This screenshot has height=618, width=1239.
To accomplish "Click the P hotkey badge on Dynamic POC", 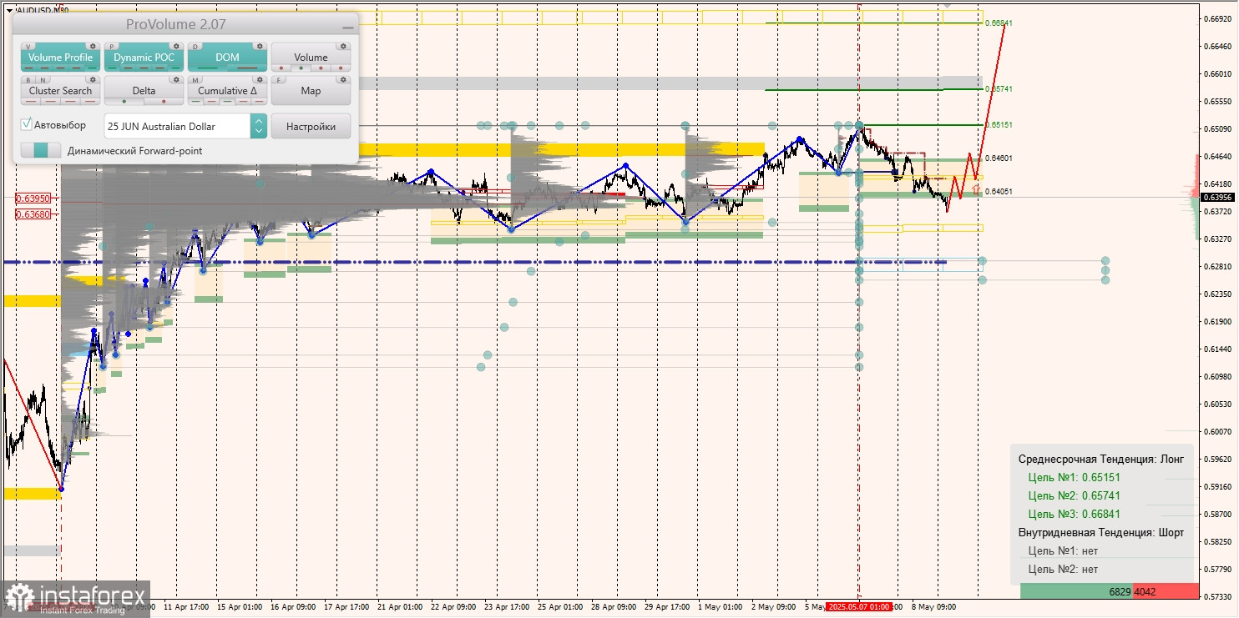I will point(112,47).
